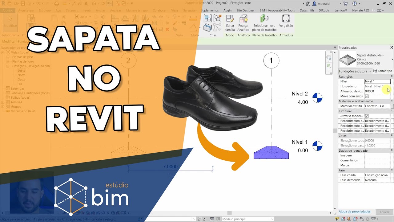Open the Modelo principal dropdown

[x=248, y=219]
